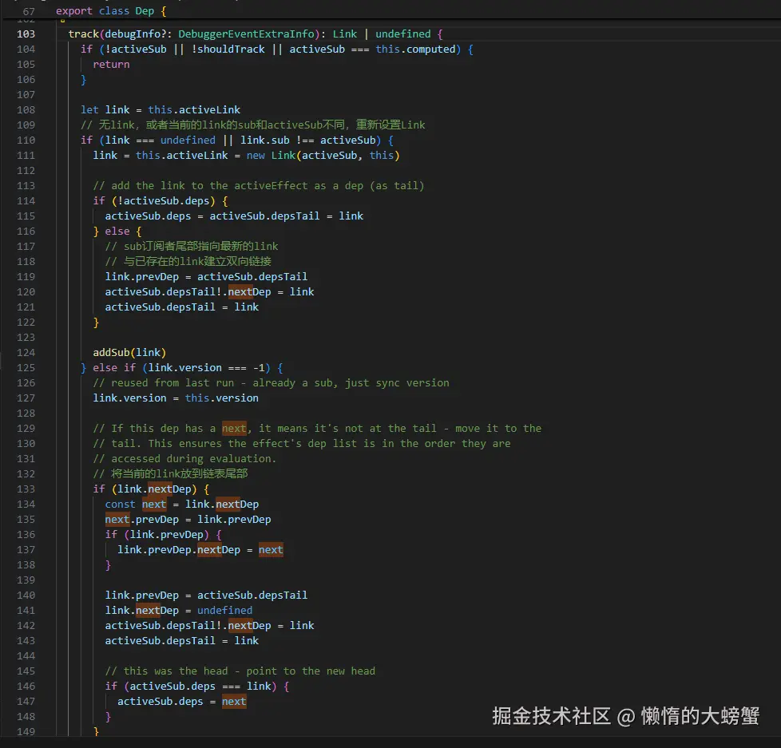Click 'return' keyword on line 105

click(x=111, y=64)
